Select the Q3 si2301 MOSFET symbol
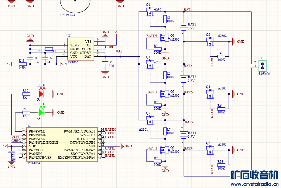 tap(150, 64)
